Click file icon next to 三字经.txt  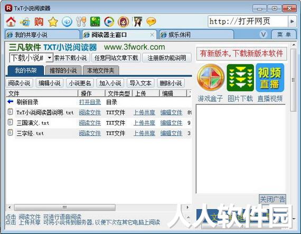10,132
